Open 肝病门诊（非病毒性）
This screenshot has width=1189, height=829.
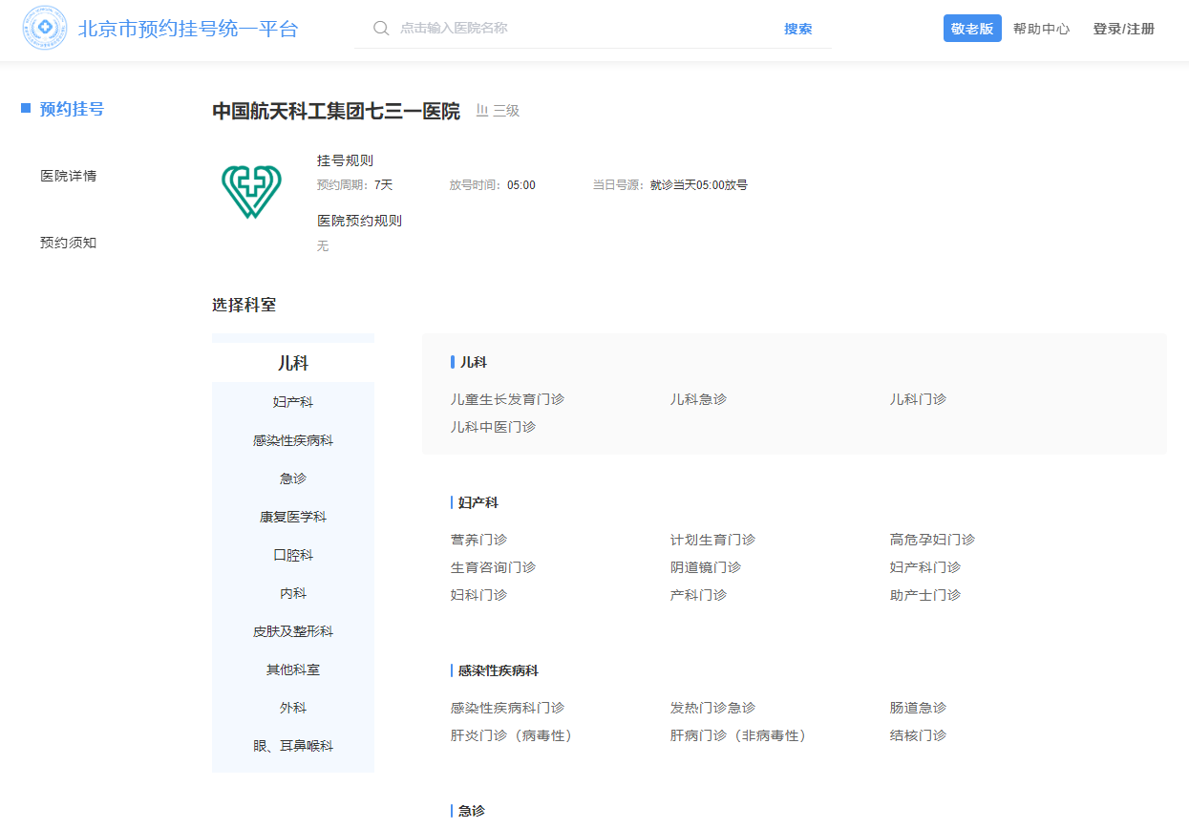click(x=741, y=735)
